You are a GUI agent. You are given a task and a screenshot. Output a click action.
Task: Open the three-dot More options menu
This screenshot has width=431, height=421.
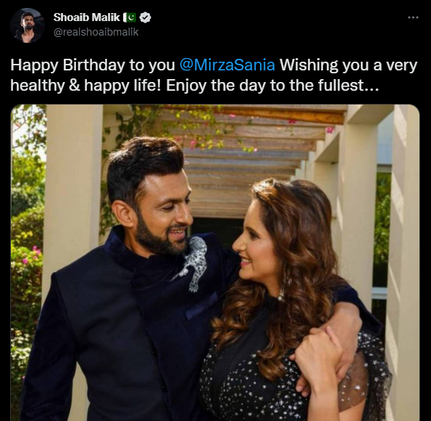[413, 17]
